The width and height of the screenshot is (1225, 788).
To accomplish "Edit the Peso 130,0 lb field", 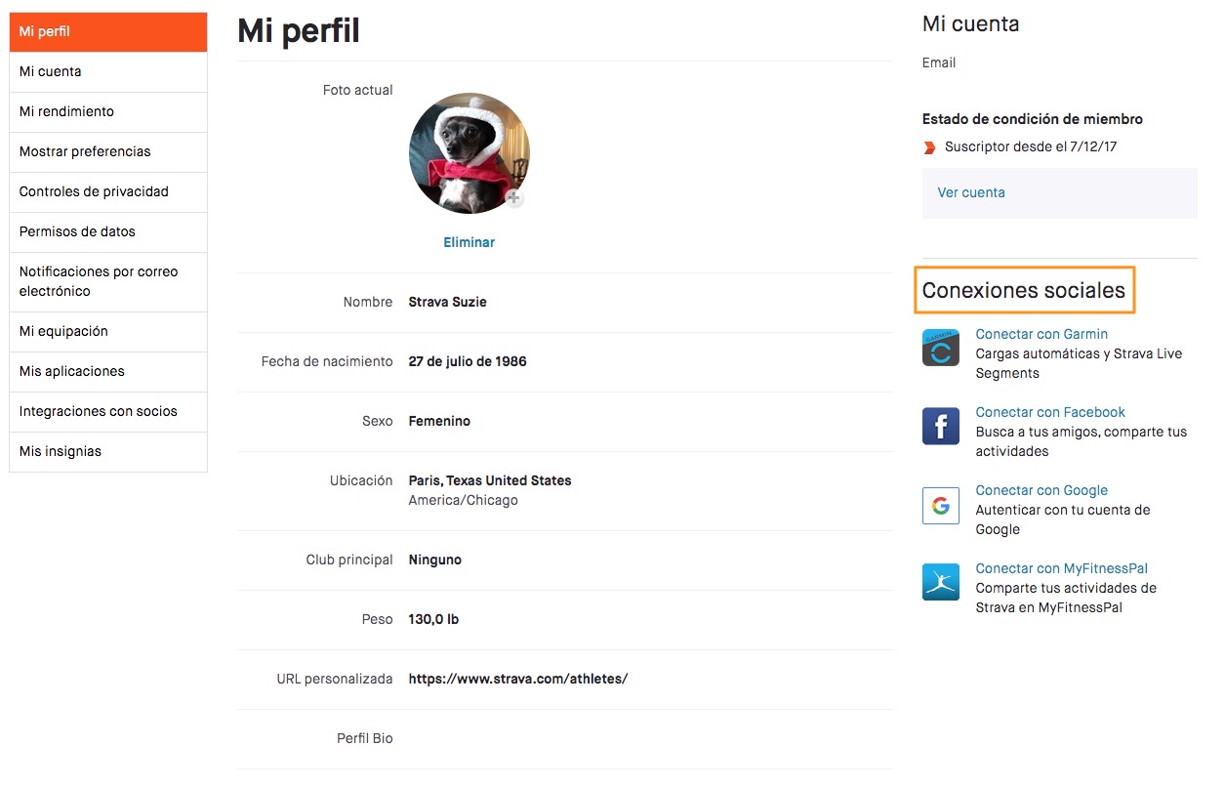I will 433,619.
